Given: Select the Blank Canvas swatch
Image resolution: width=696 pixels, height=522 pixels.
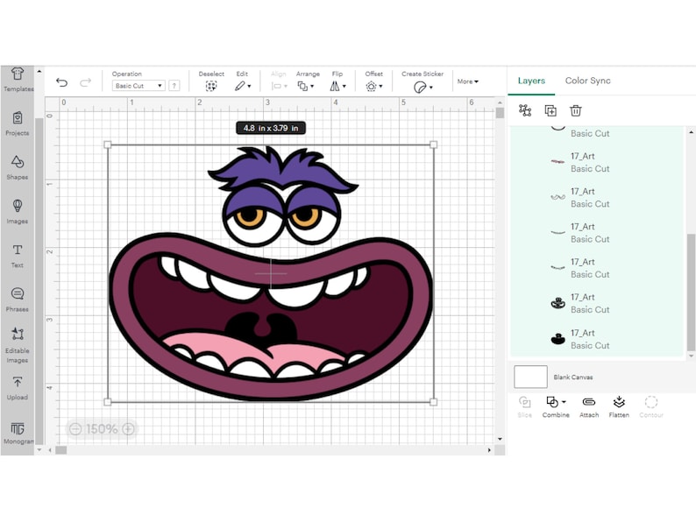Looking at the screenshot, I should pos(530,377).
